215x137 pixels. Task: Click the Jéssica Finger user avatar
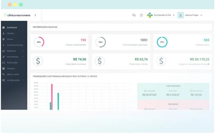coord(181,15)
